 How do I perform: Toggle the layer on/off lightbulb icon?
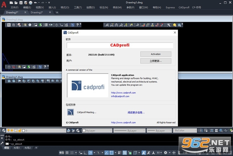pos(9,130)
